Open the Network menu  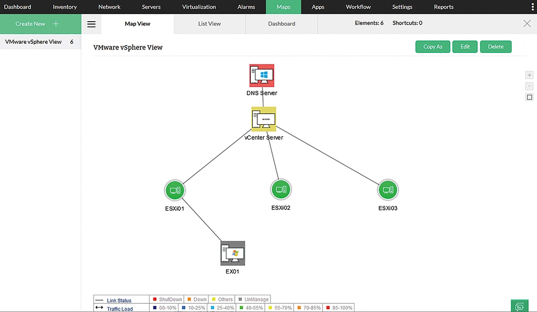pos(109,7)
